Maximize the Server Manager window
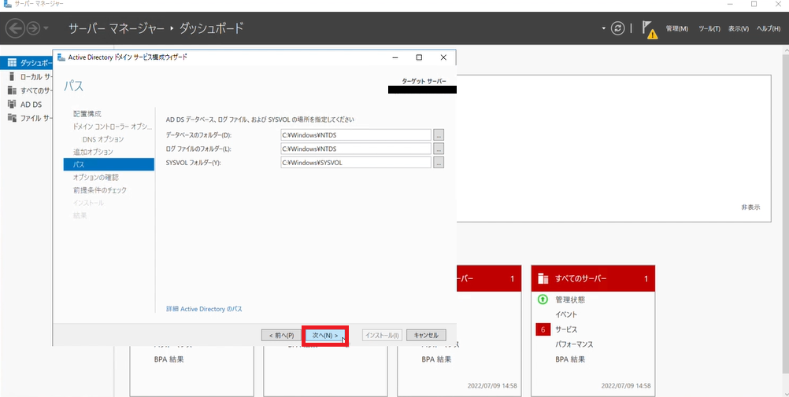The image size is (789, 397). coord(754,4)
